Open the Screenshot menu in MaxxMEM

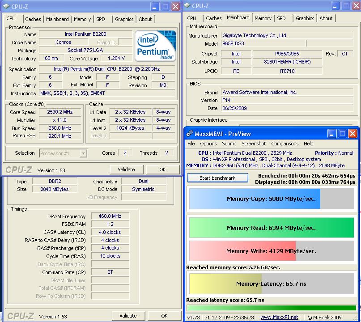pyautogui.click(x=254, y=144)
